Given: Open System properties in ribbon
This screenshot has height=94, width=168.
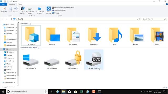Looking at the screenshot, I should point(59,10).
